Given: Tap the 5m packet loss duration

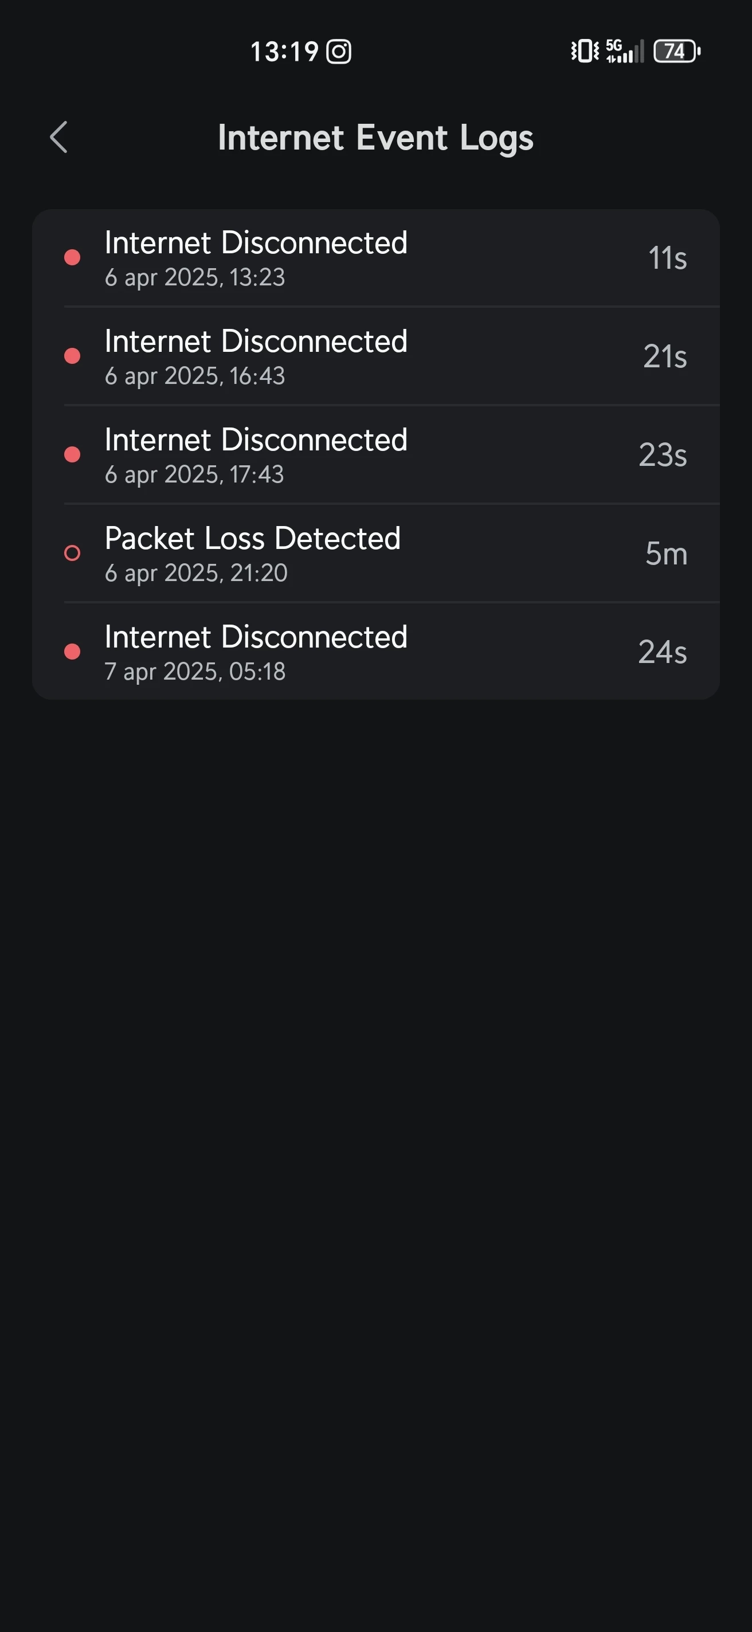Looking at the screenshot, I should [666, 554].
